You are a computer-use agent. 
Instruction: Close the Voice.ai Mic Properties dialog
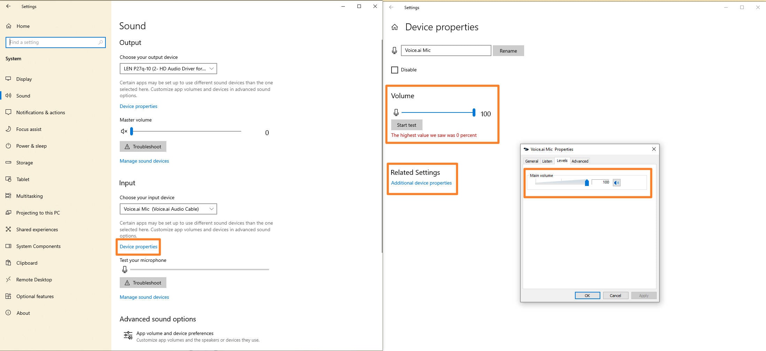click(654, 149)
